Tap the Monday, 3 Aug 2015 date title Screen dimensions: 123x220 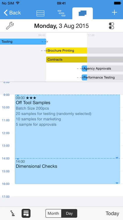61,26
